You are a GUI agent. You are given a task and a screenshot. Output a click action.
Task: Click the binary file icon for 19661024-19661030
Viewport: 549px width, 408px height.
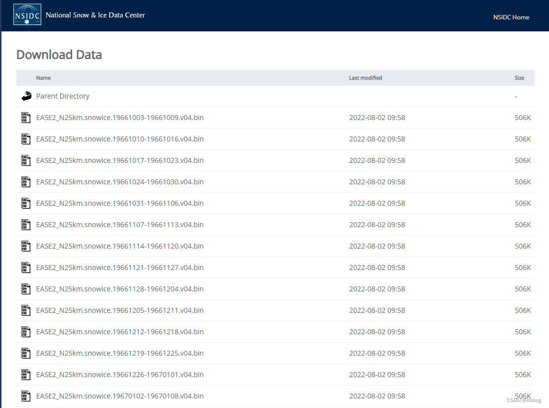click(26, 182)
